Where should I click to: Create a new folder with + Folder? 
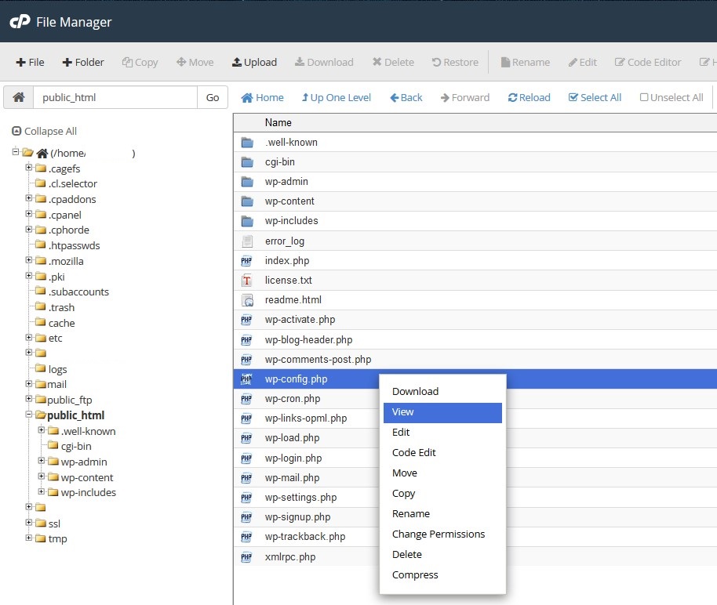coord(83,62)
